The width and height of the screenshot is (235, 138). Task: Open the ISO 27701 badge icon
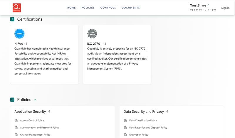tap(92, 33)
